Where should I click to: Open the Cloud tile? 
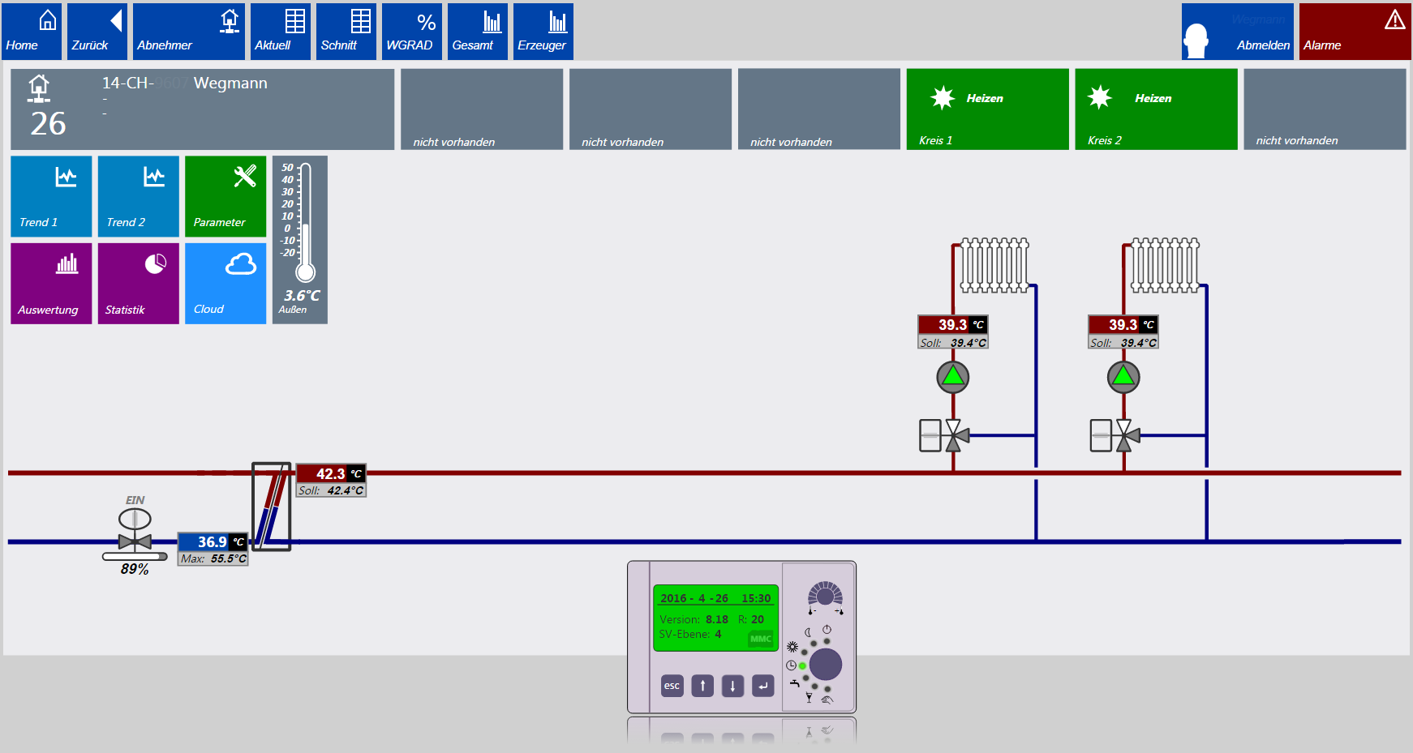click(225, 284)
